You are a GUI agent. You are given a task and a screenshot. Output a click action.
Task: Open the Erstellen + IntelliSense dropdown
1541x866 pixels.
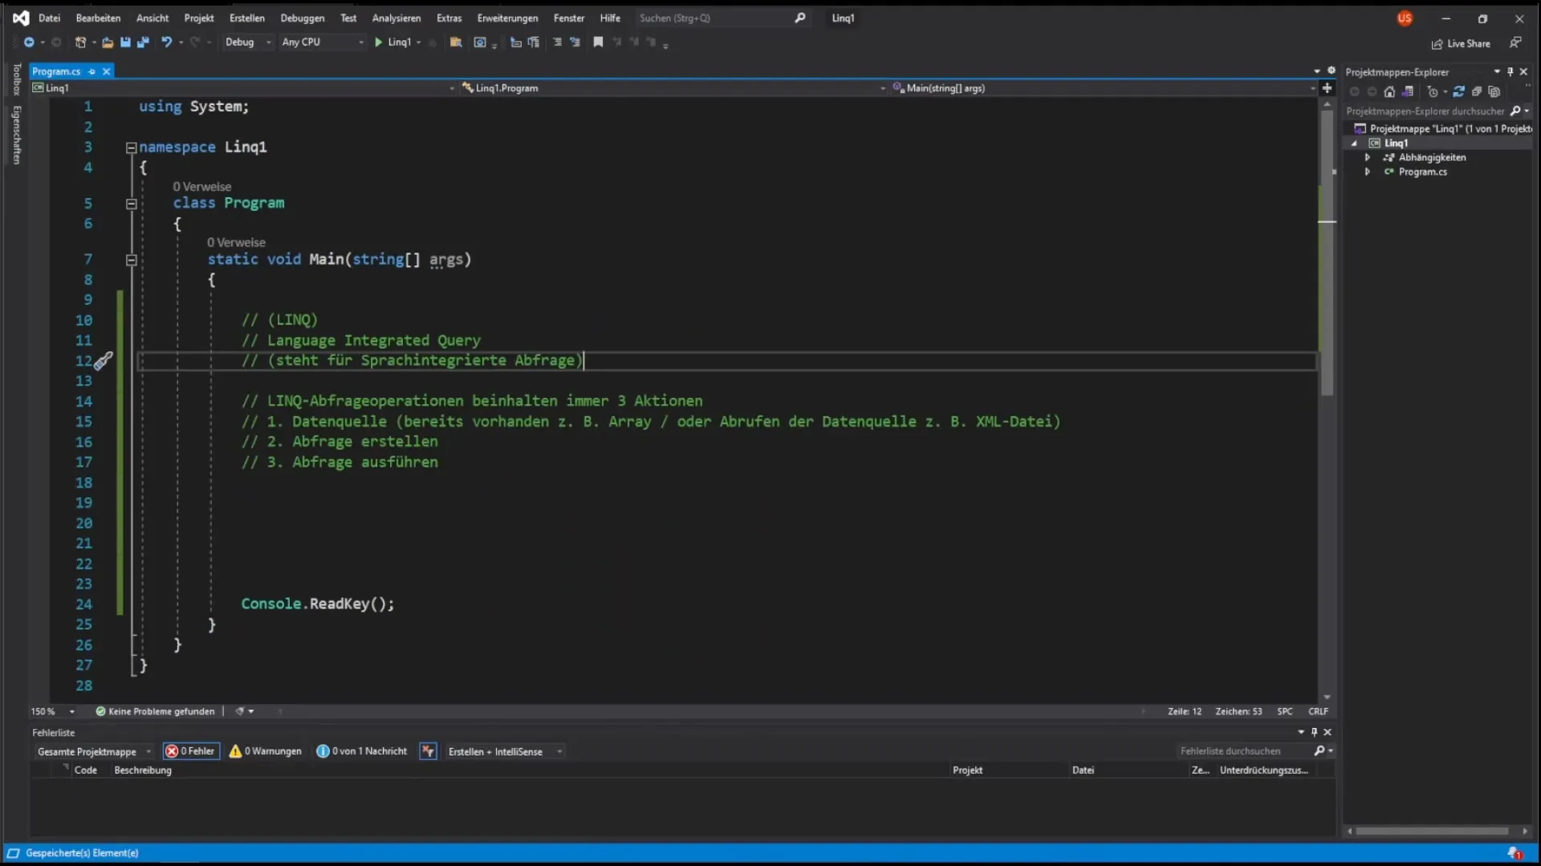pyautogui.click(x=504, y=751)
